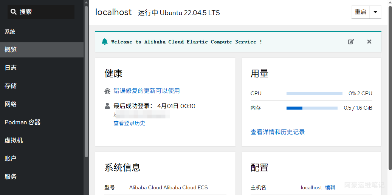This screenshot has width=392, height=195.
Task: Focus the 搜索 search field
Action: [x=41, y=12]
